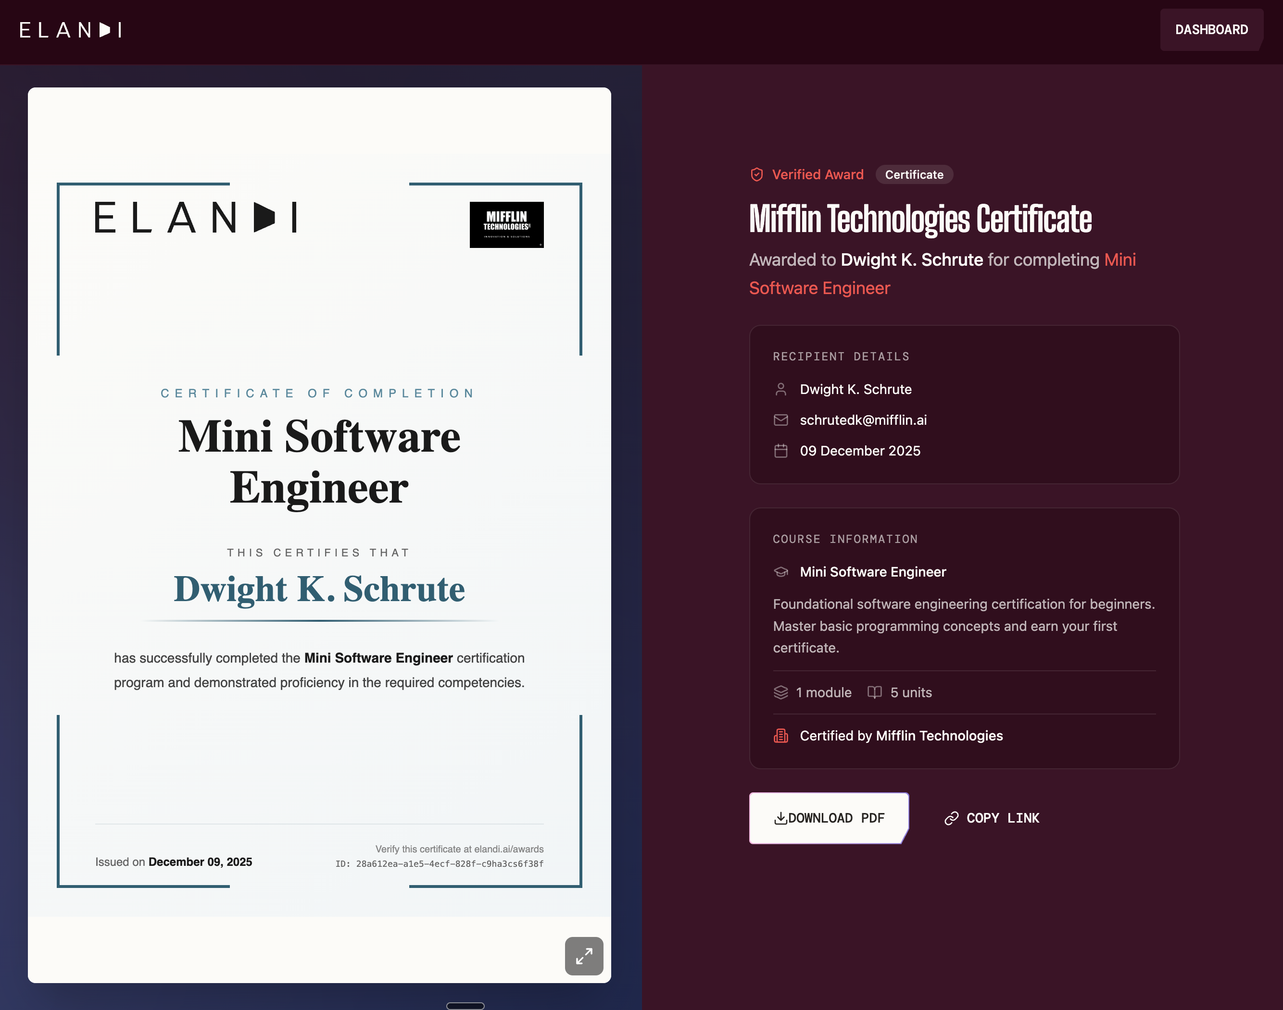Click the Verified Award shield icon
The width and height of the screenshot is (1283, 1010).
click(756, 174)
